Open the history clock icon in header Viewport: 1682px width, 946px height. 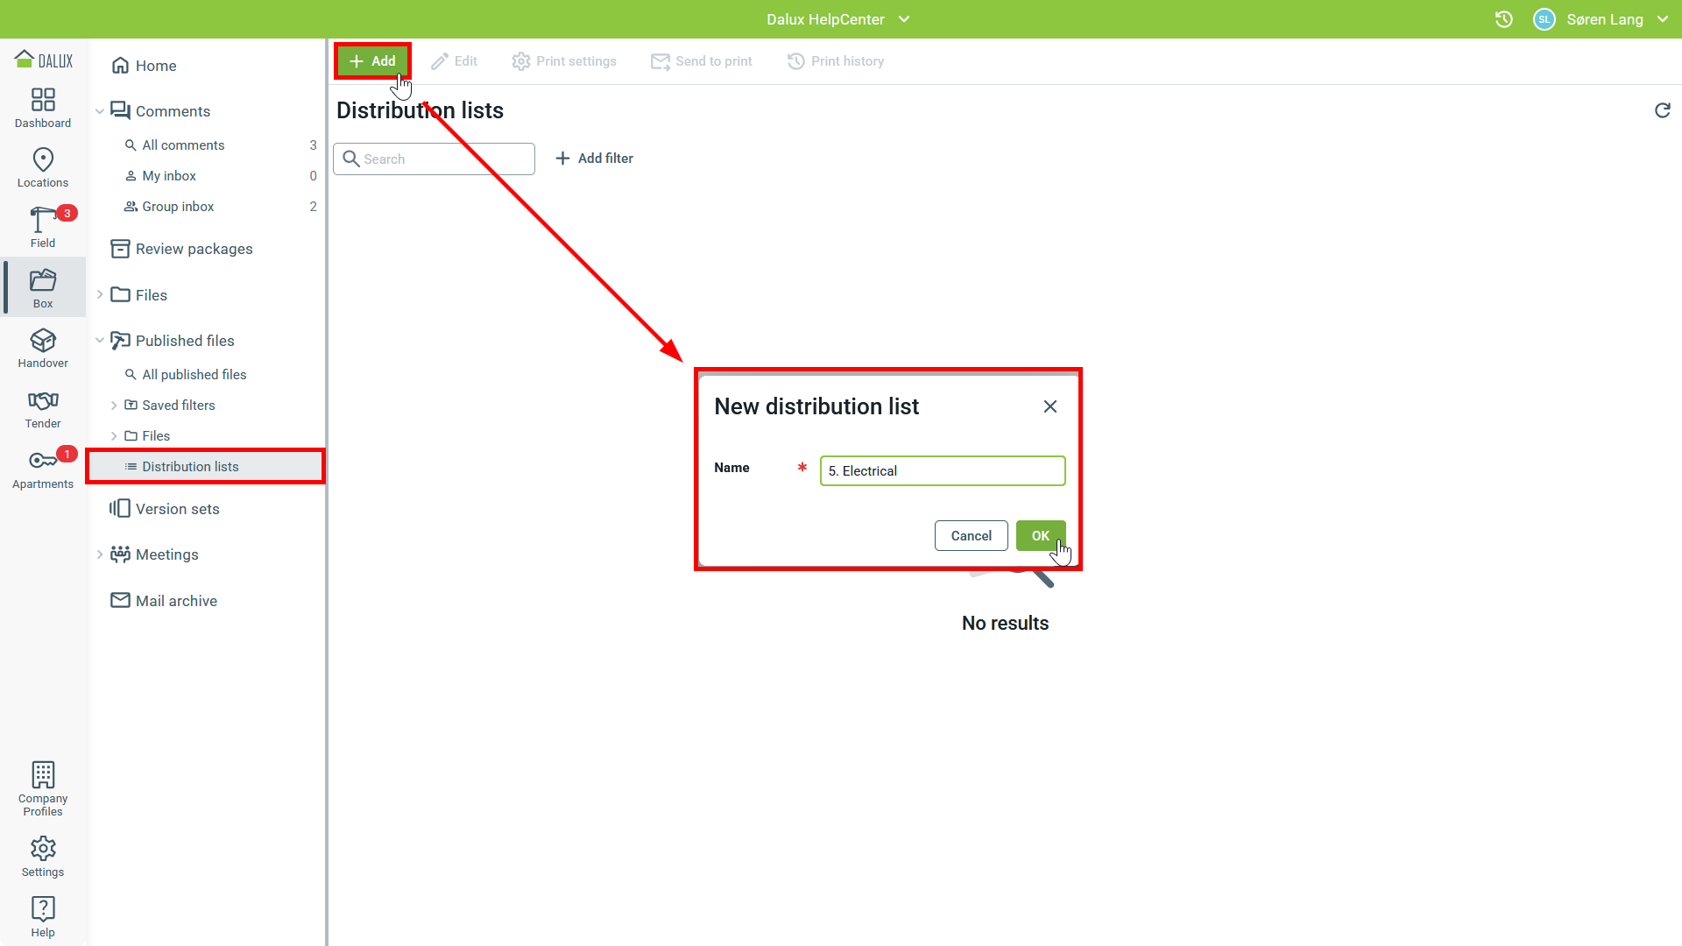tap(1503, 19)
